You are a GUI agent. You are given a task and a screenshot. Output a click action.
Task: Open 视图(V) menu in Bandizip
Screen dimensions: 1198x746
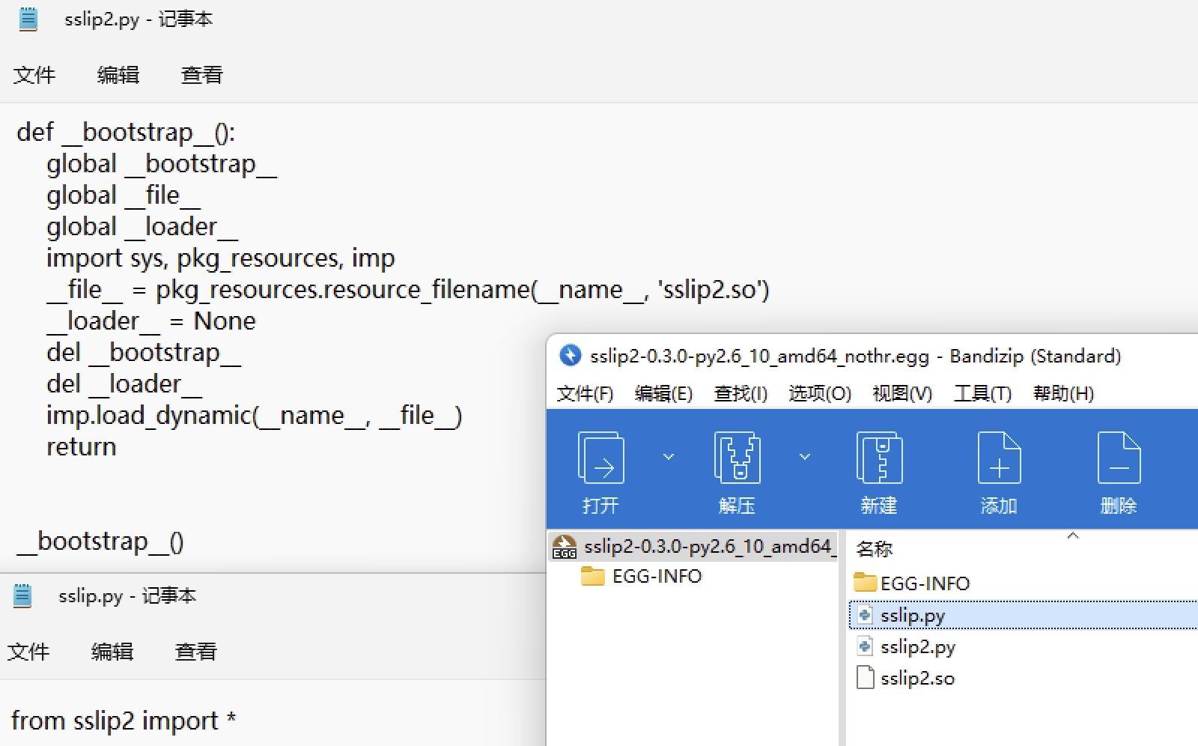pyautogui.click(x=902, y=393)
